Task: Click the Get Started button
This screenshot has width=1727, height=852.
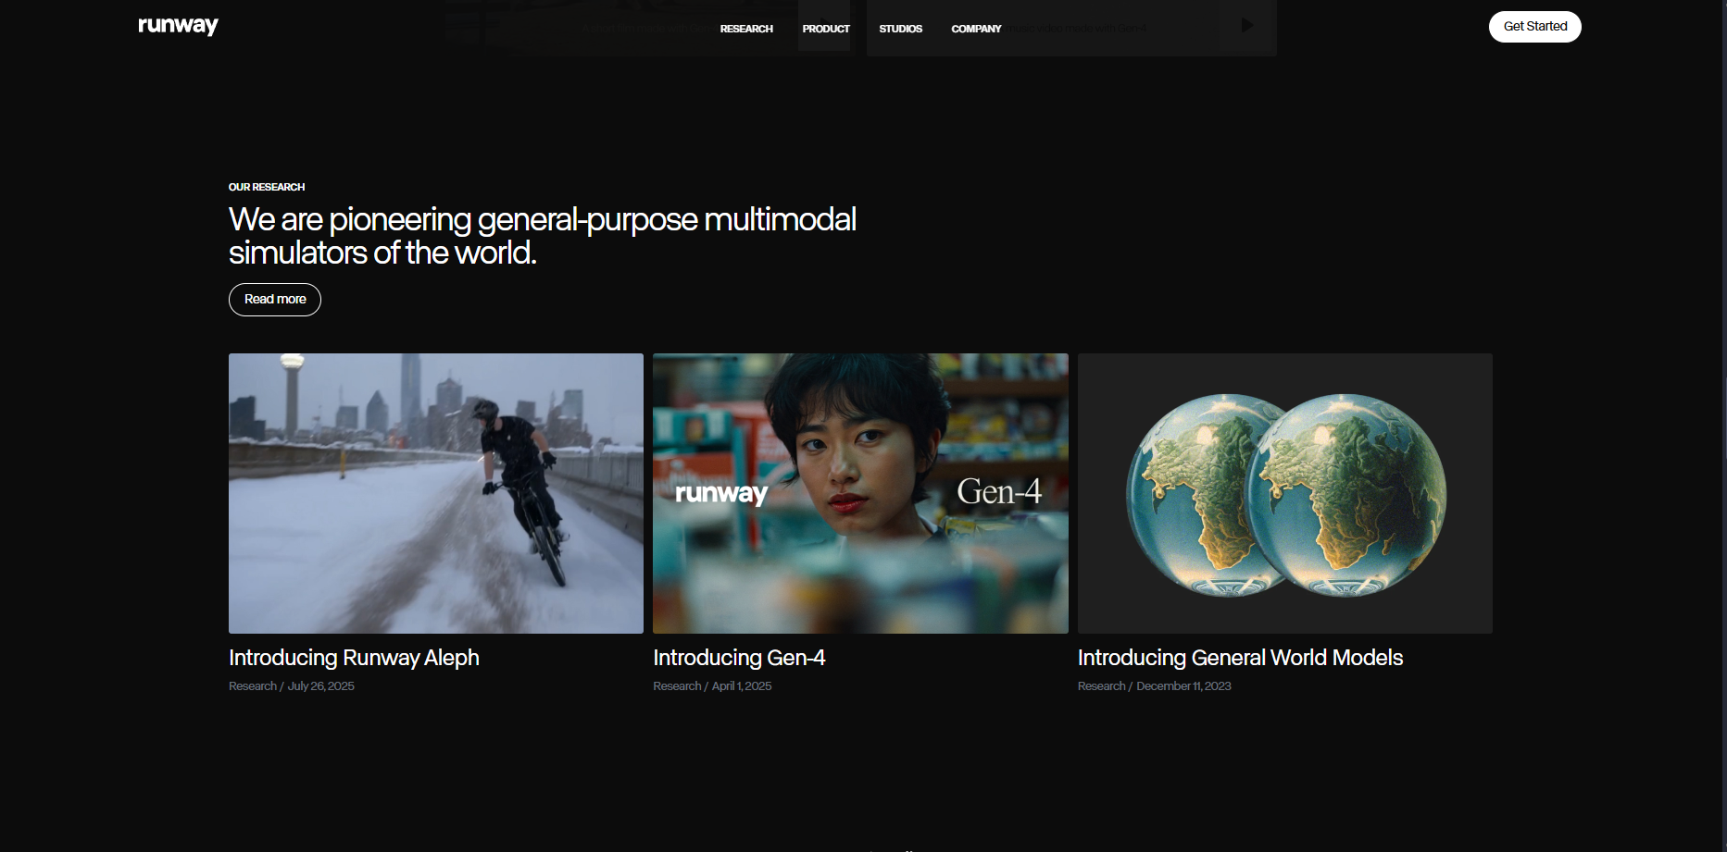Action: pos(1534,27)
